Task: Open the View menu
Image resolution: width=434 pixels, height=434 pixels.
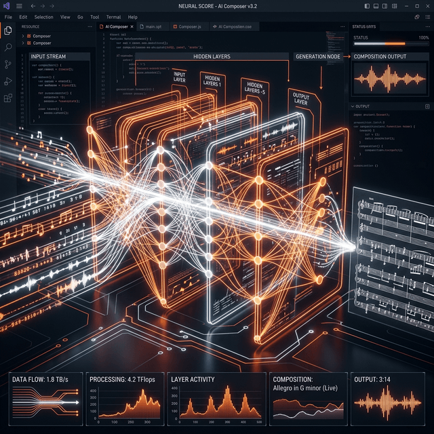Action: (x=65, y=17)
